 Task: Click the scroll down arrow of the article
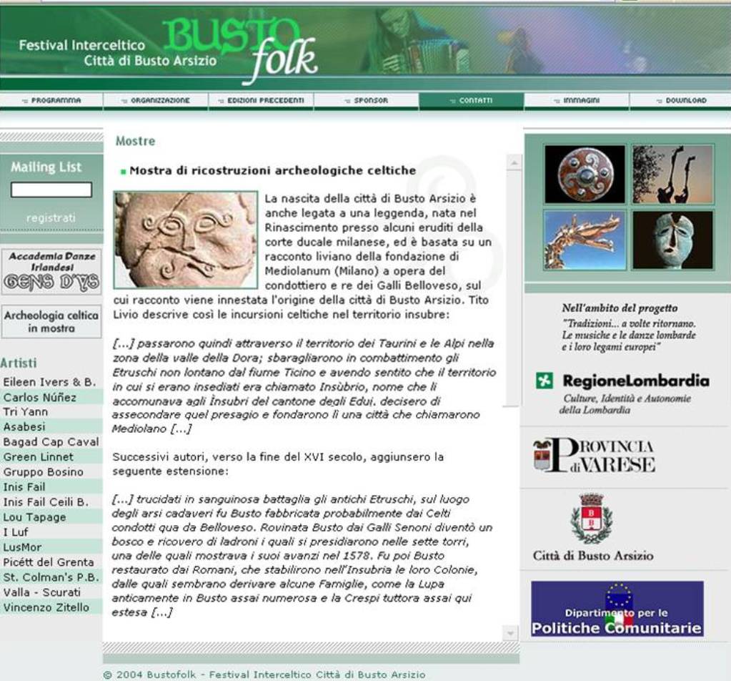(x=510, y=633)
